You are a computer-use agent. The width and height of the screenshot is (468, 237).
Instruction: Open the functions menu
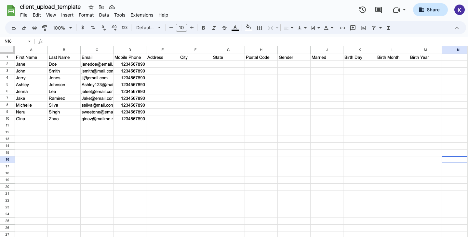388,28
